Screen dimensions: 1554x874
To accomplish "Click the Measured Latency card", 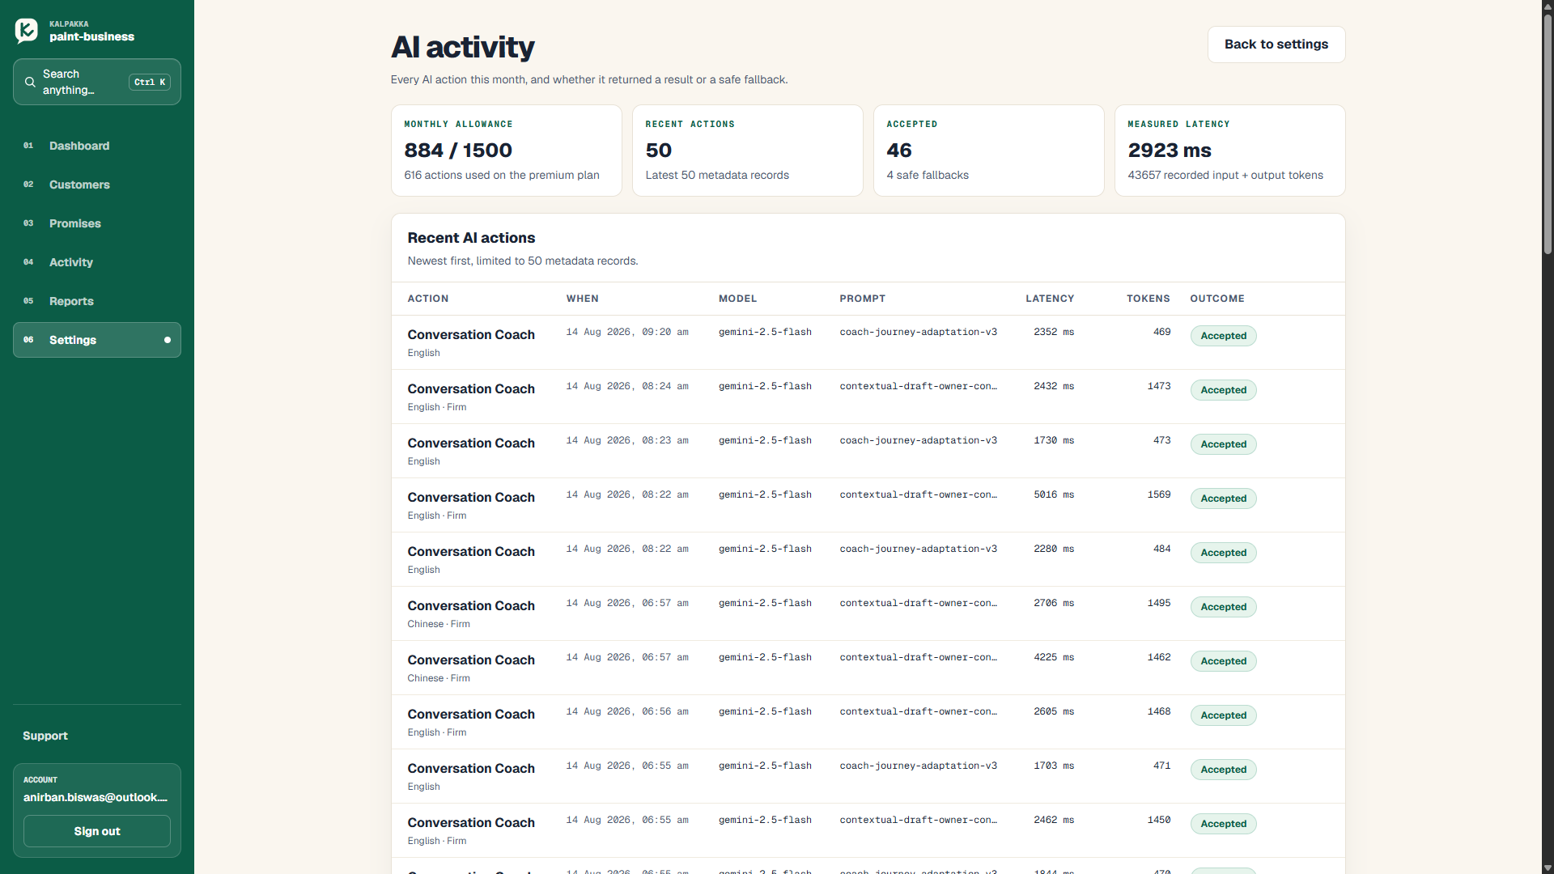I will (x=1230, y=151).
